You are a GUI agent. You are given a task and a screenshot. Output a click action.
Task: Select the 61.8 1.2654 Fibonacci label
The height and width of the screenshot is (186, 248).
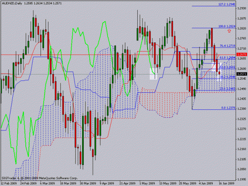click(x=227, y=58)
